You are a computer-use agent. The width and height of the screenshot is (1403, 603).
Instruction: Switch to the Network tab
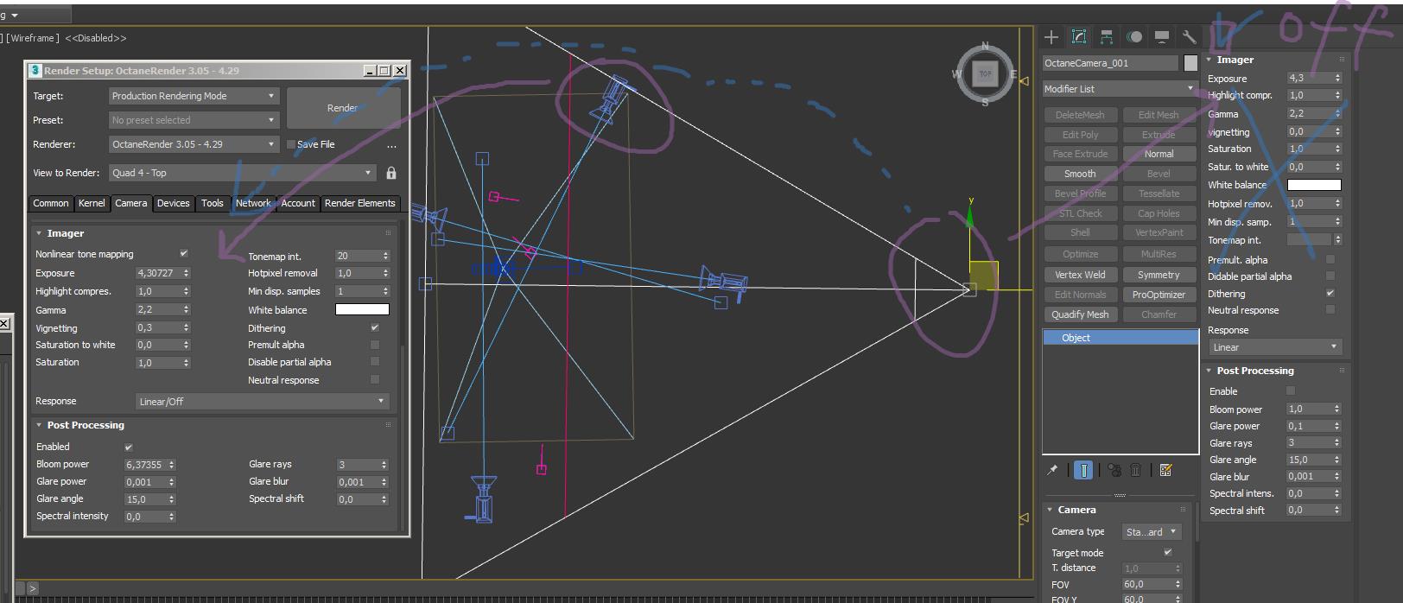coord(253,204)
